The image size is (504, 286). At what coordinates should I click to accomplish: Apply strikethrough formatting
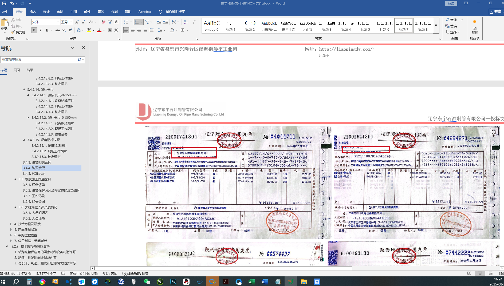point(57,30)
